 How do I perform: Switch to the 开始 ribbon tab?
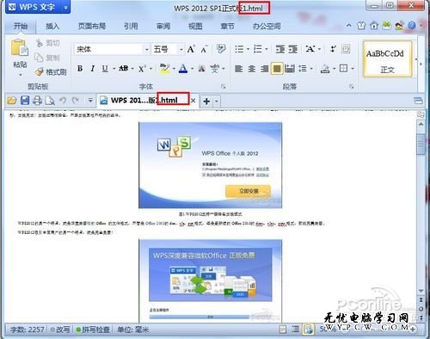pyautogui.click(x=21, y=26)
